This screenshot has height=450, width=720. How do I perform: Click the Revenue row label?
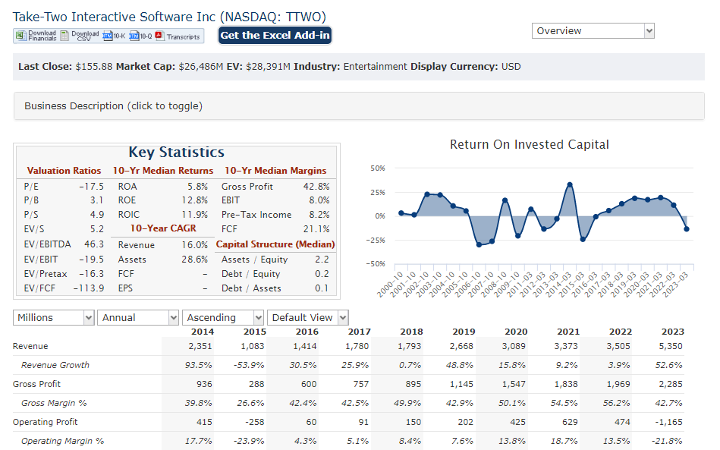[x=30, y=346]
